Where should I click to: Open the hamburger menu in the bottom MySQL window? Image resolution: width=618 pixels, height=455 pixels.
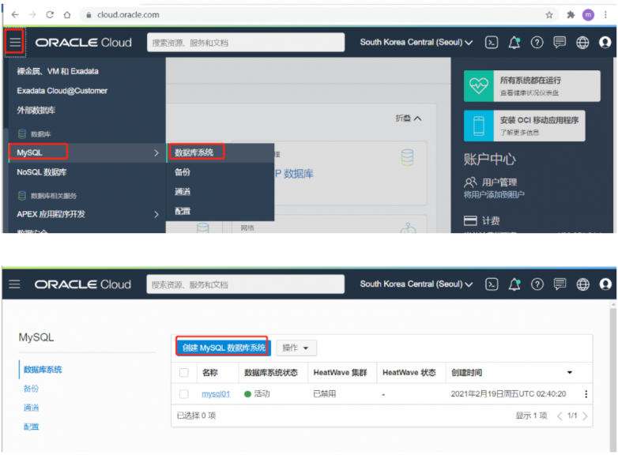point(14,284)
